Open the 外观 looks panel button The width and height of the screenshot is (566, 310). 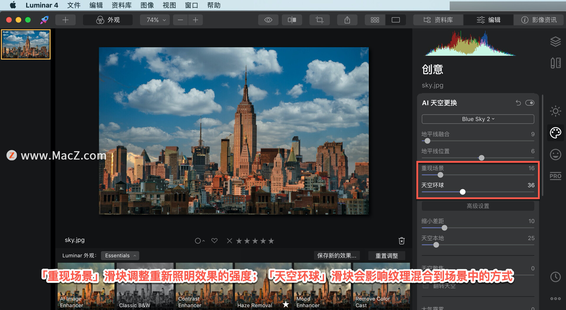point(108,20)
